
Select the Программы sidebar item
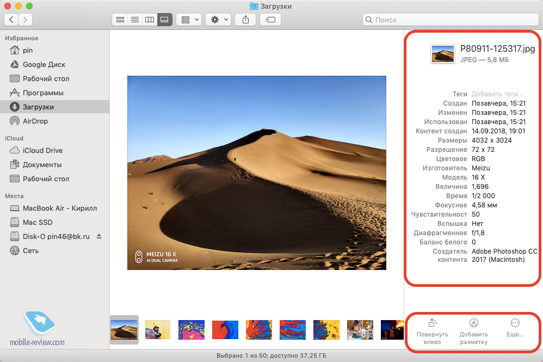click(42, 93)
